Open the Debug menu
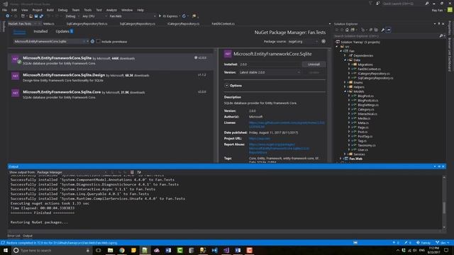This screenshot has width=454, height=255. pyautogui.click(x=62, y=10)
